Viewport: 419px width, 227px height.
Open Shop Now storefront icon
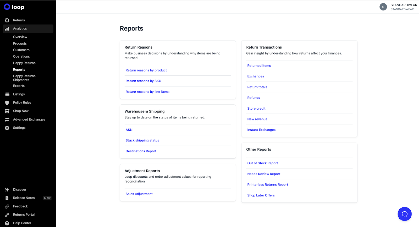pyautogui.click(x=7, y=111)
